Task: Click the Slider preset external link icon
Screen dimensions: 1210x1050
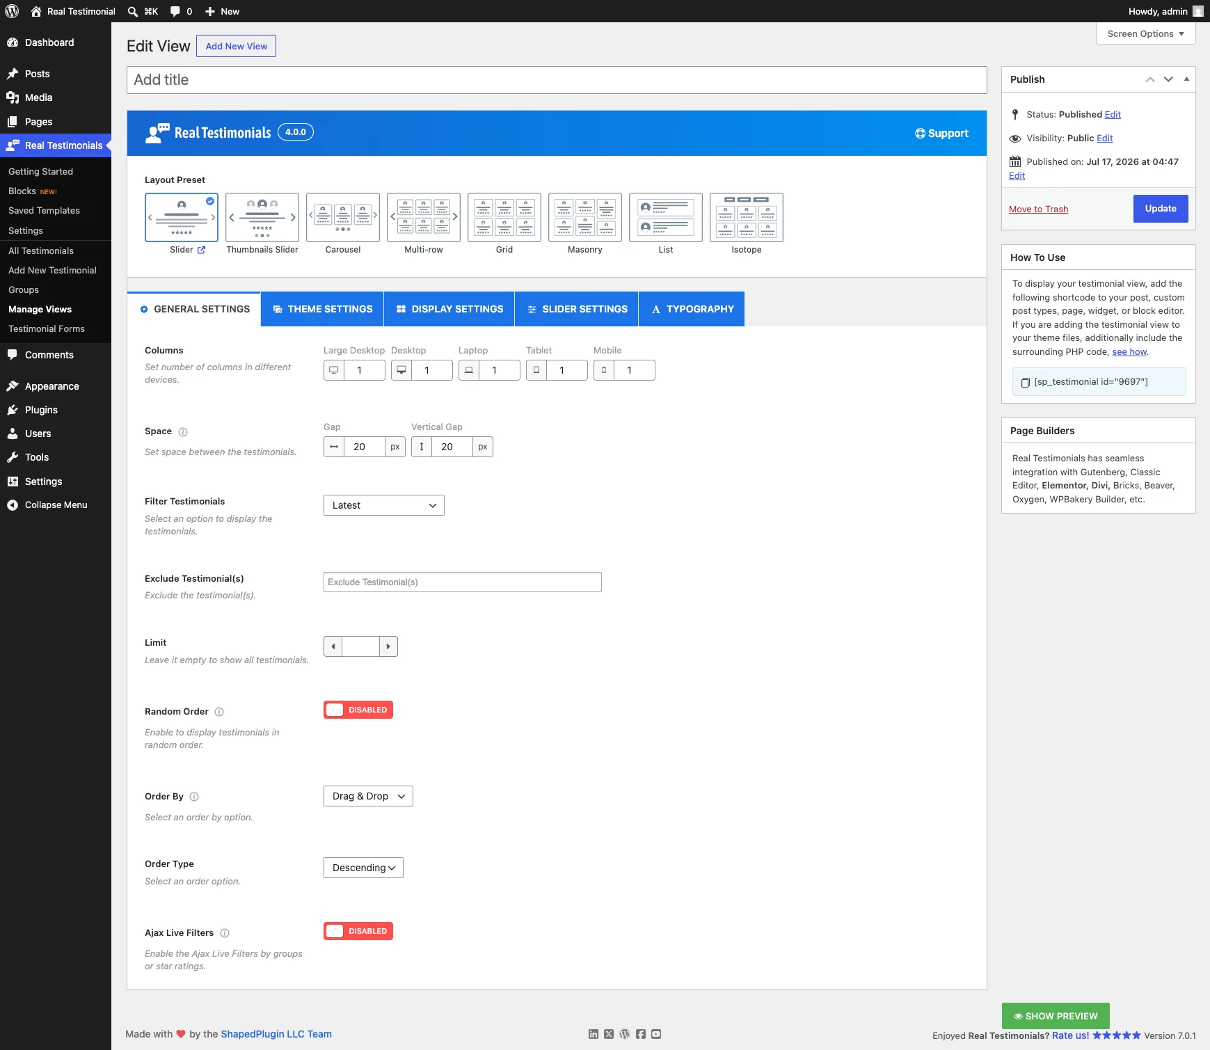Action: (201, 250)
